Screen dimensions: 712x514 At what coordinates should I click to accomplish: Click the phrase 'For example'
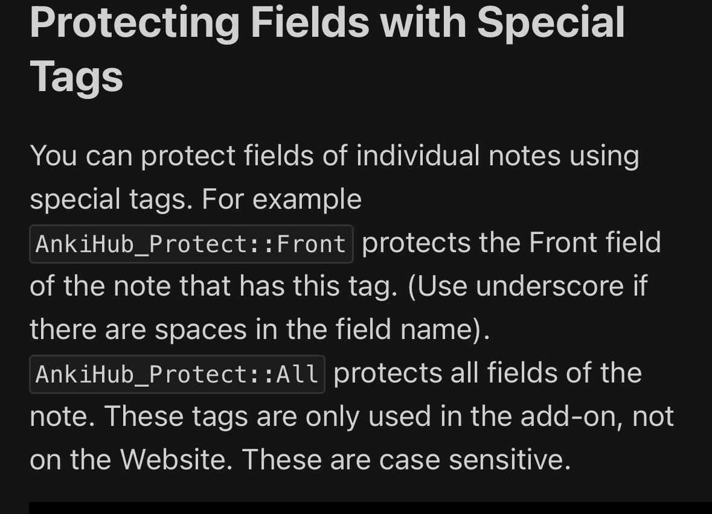[x=281, y=200]
